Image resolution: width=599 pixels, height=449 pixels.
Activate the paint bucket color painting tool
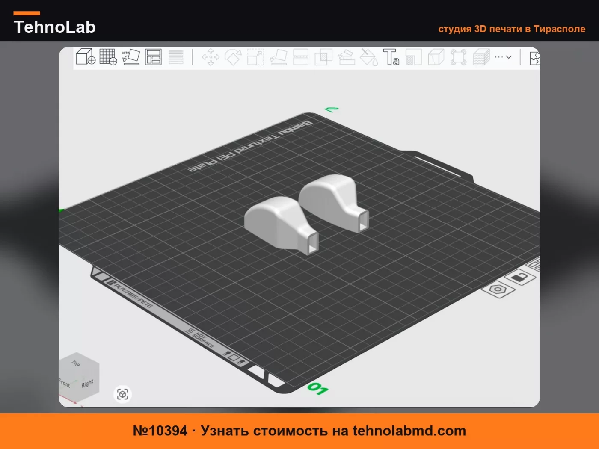pos(369,57)
